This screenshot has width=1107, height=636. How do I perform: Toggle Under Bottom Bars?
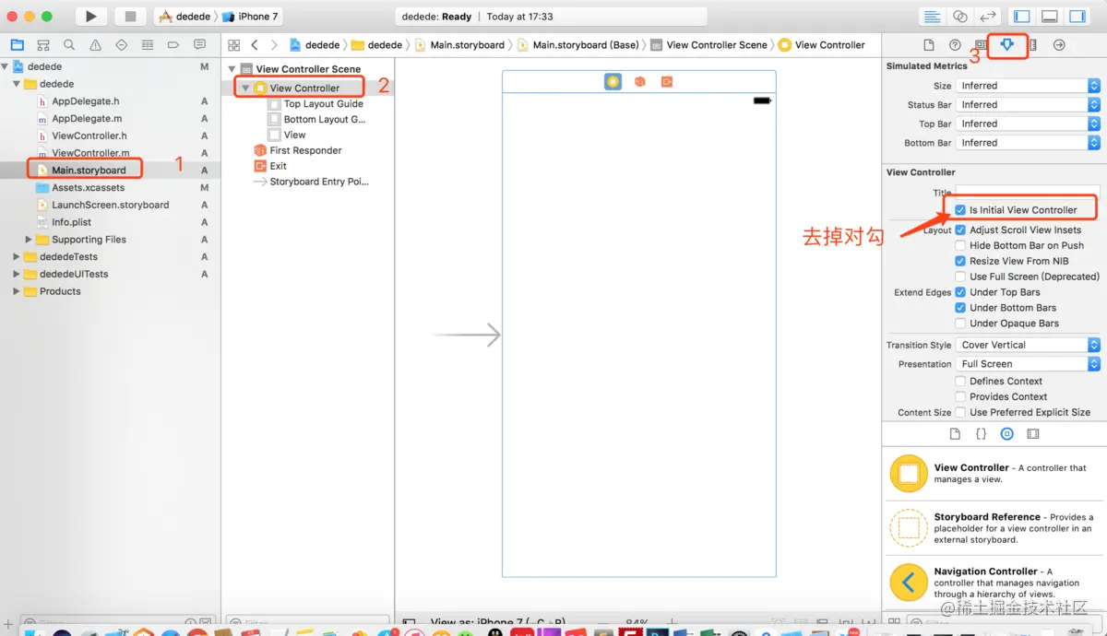click(961, 308)
